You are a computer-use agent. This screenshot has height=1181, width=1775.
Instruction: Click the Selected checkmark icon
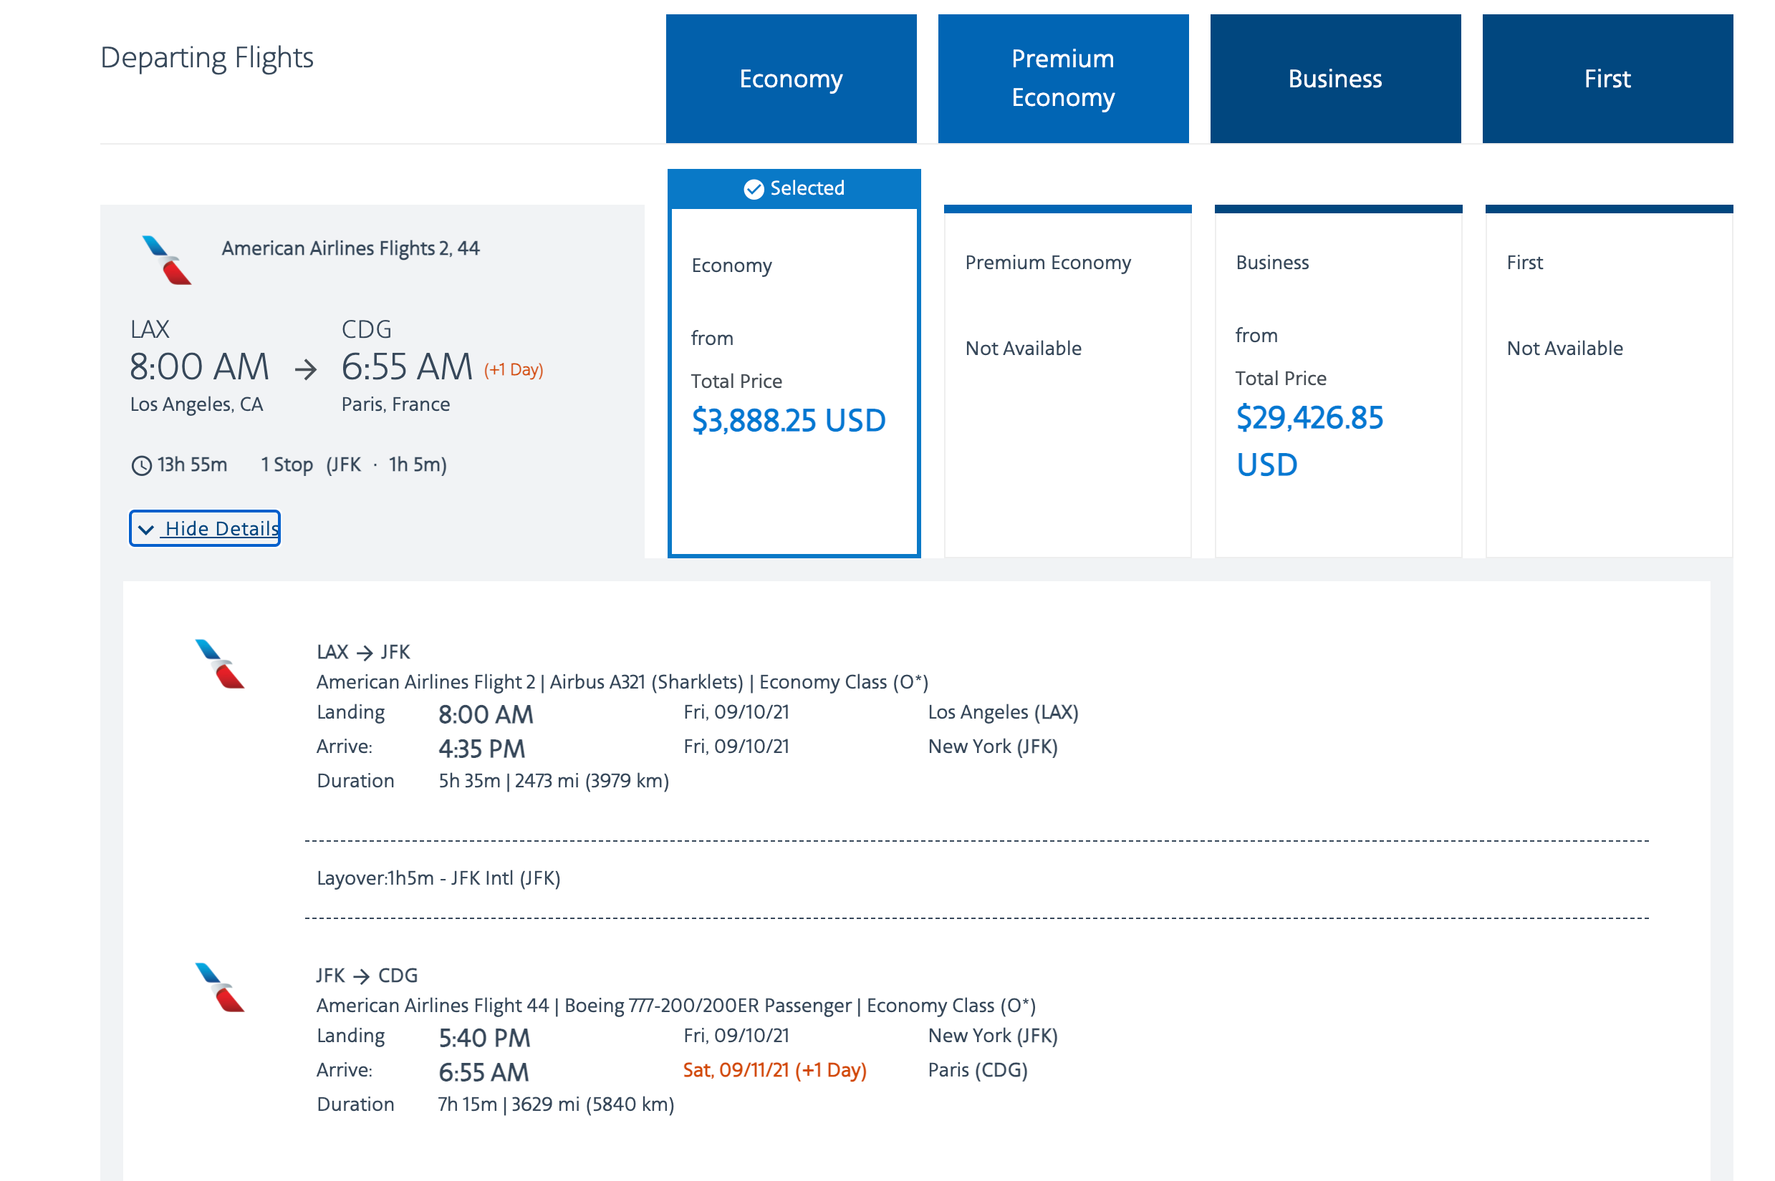tap(754, 189)
